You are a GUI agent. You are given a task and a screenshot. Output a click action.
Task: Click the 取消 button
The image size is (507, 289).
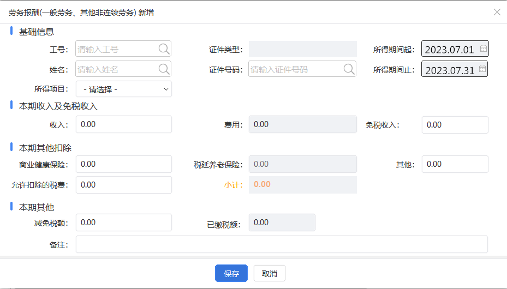(x=270, y=274)
